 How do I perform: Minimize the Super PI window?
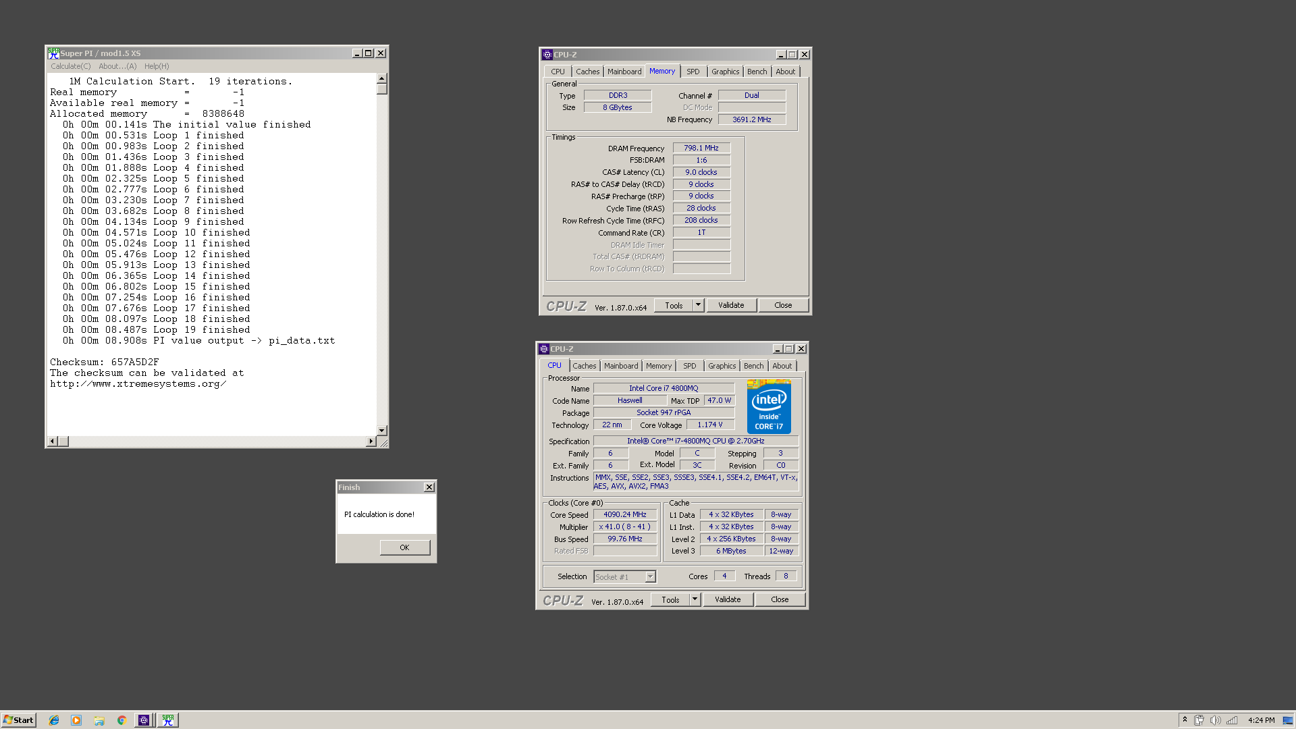357,53
